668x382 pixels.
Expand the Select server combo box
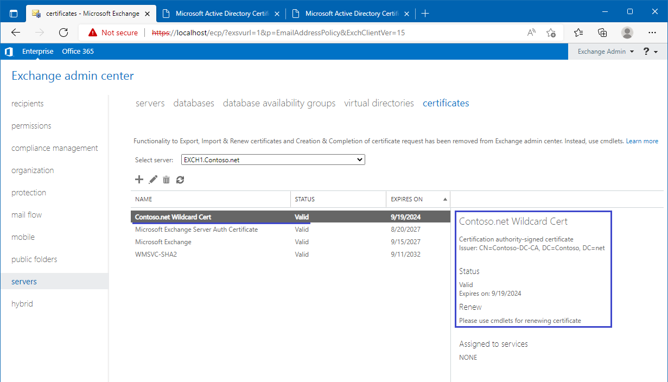273,160
